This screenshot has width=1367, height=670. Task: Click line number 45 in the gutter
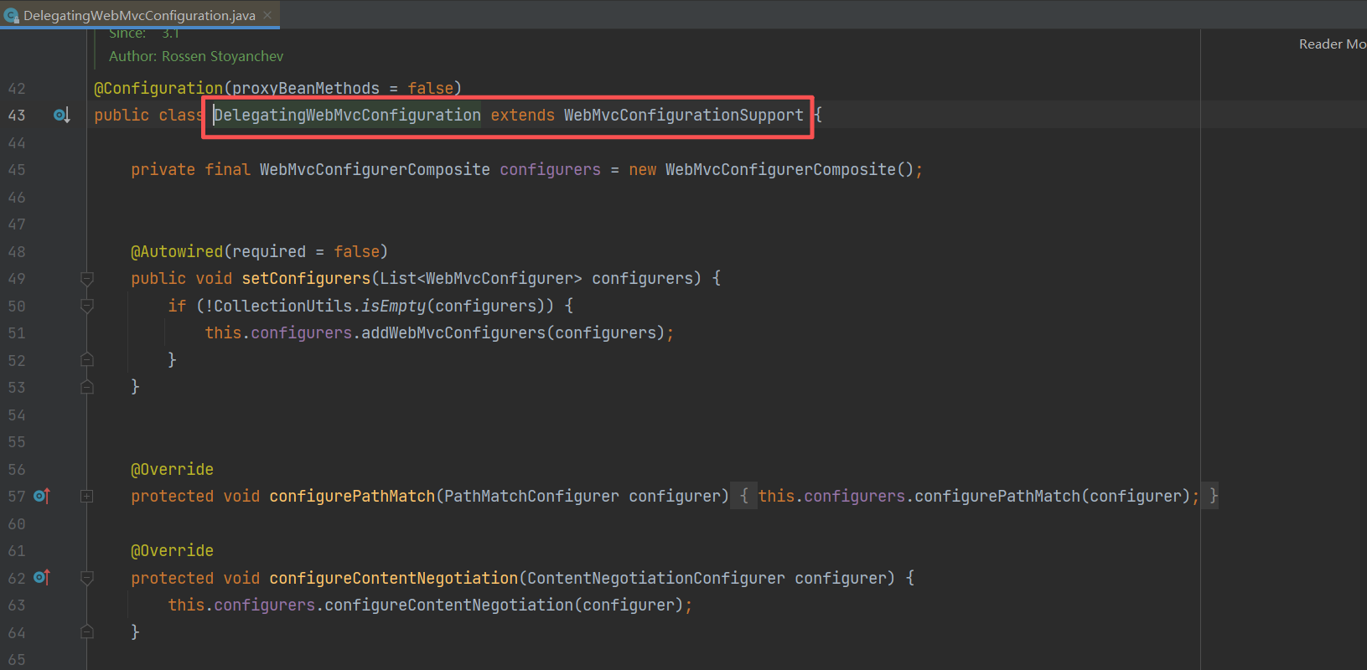click(x=17, y=170)
